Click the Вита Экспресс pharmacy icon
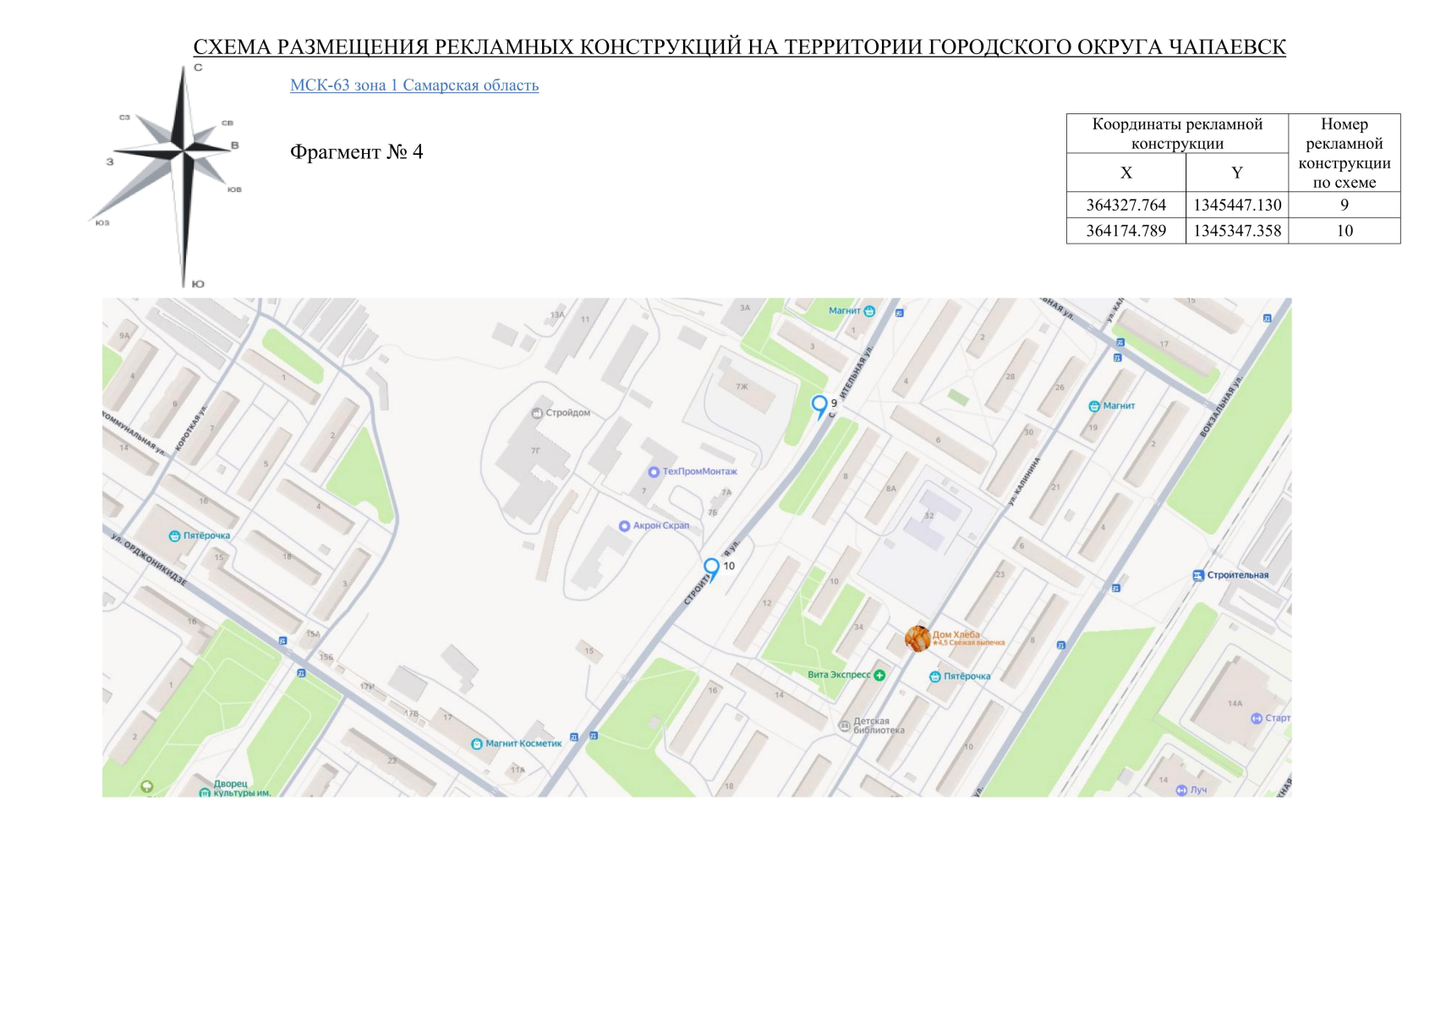 pos(879,675)
